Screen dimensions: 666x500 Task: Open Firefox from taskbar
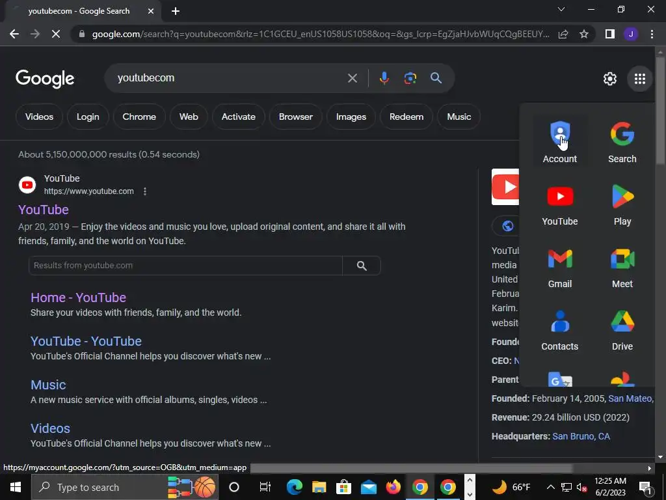click(393, 487)
